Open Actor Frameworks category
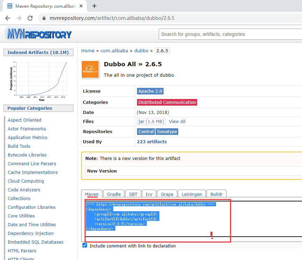Viewport: 302px width, 260px height. (x=27, y=129)
